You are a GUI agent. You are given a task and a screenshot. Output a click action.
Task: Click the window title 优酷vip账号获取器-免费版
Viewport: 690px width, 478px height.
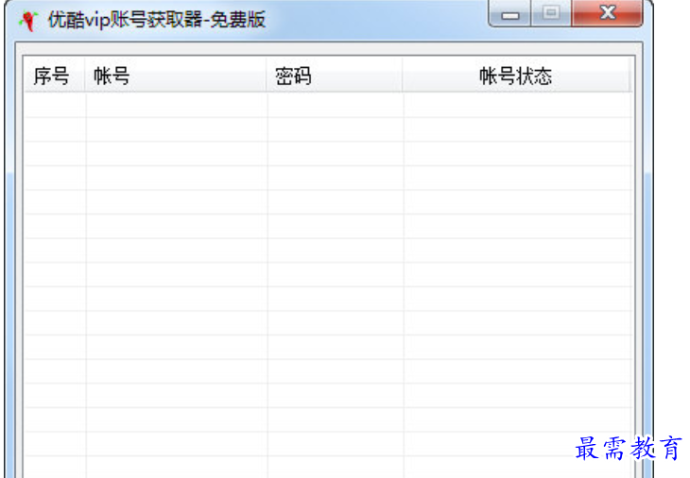pos(157,20)
